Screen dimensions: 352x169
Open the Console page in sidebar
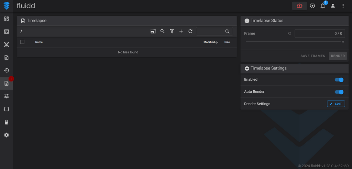click(x=6, y=32)
